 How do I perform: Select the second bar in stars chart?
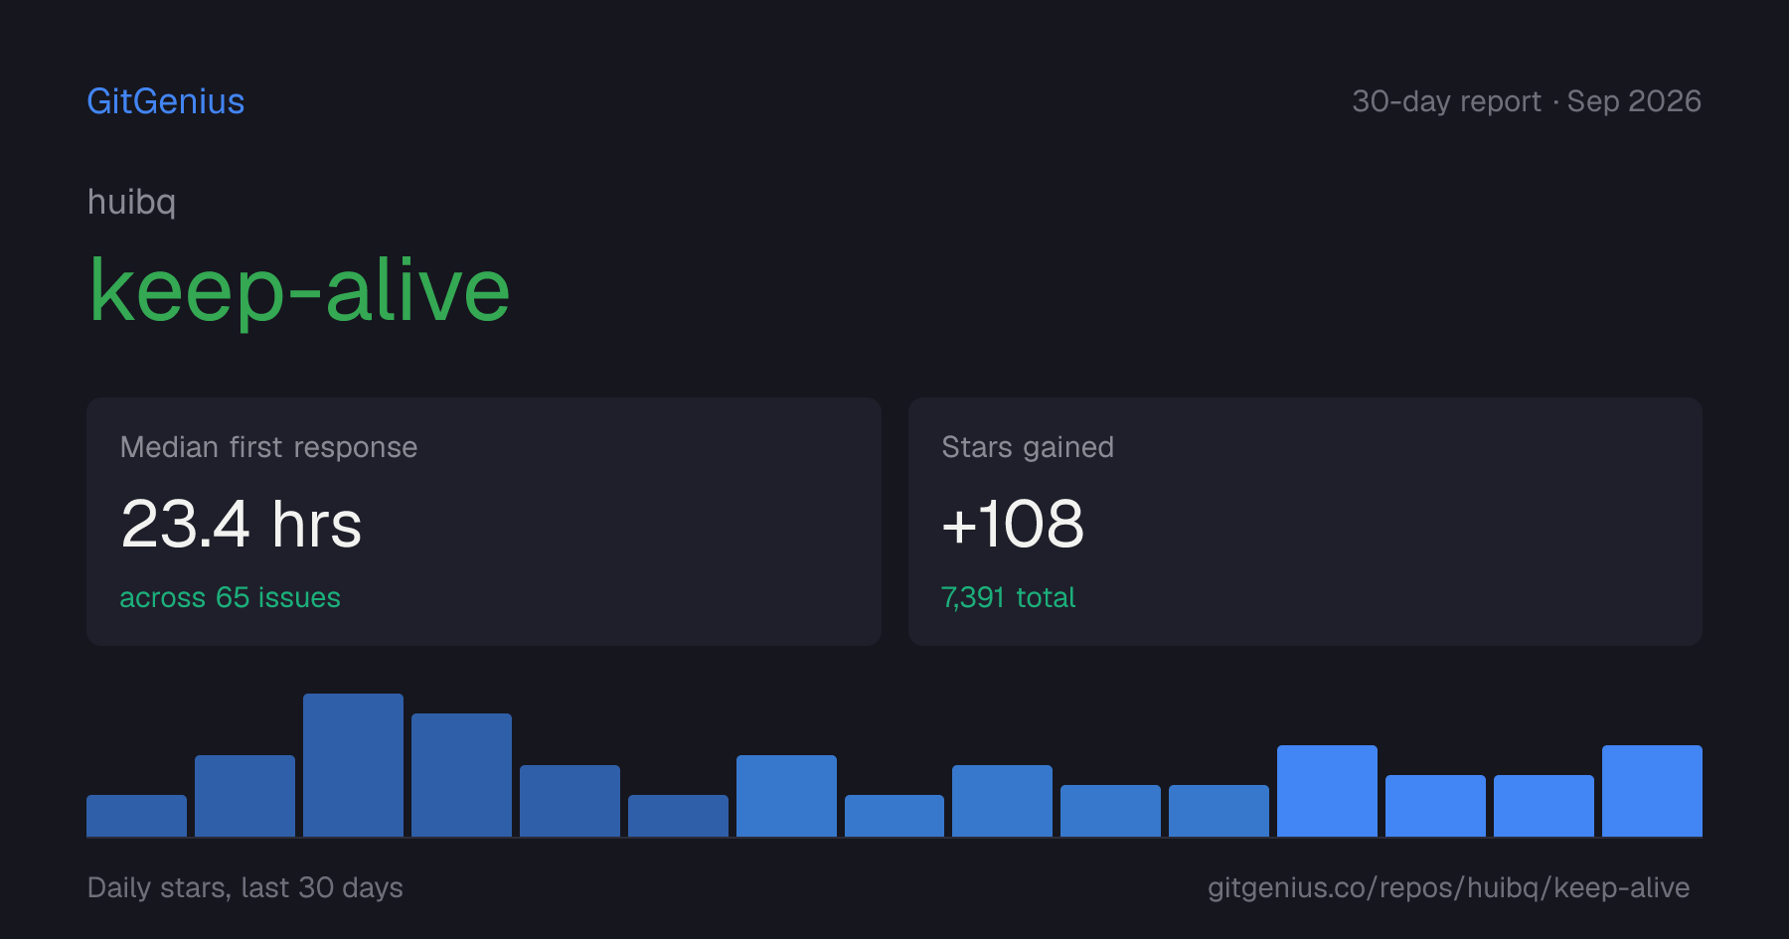244,796
